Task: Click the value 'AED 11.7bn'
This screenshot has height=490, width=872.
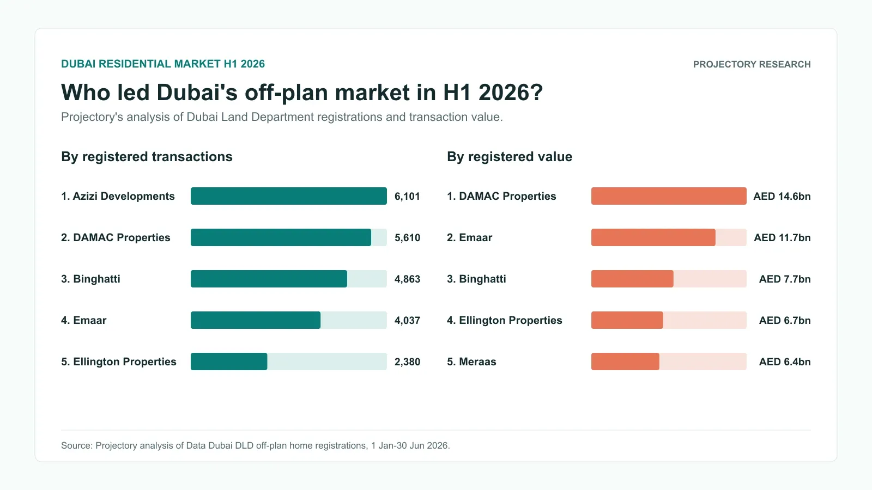Action: coord(782,237)
